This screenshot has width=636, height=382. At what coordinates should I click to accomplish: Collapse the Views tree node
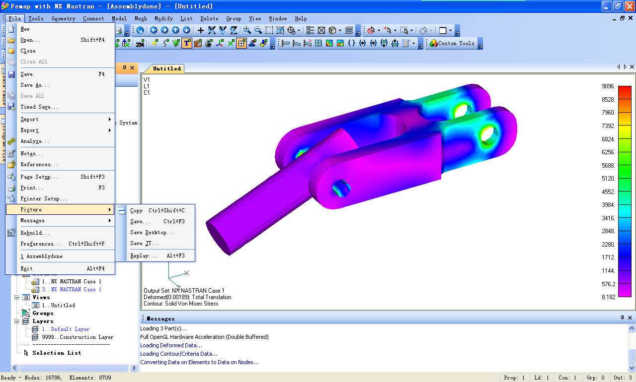point(17,297)
